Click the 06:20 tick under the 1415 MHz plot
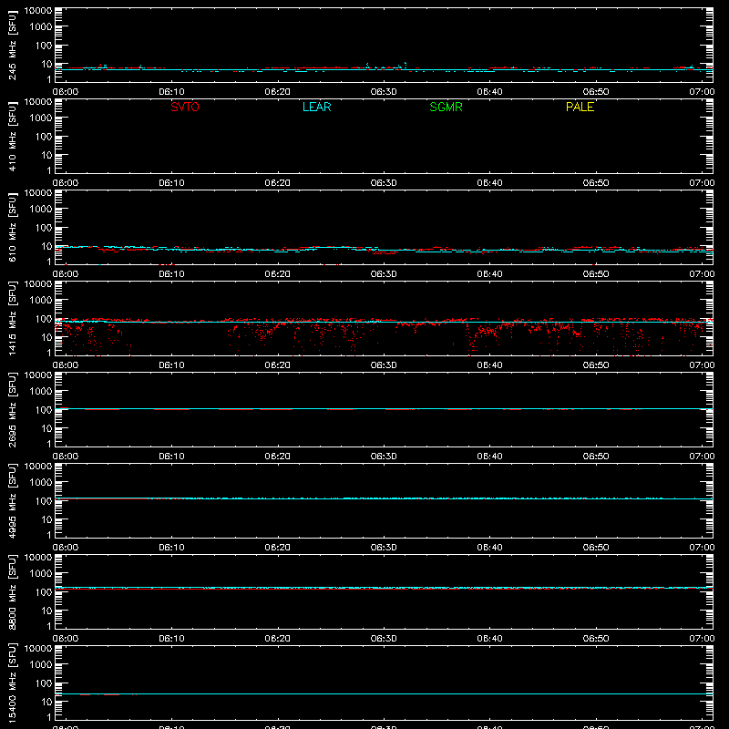Viewport: 729px width, 729px height. [278, 365]
